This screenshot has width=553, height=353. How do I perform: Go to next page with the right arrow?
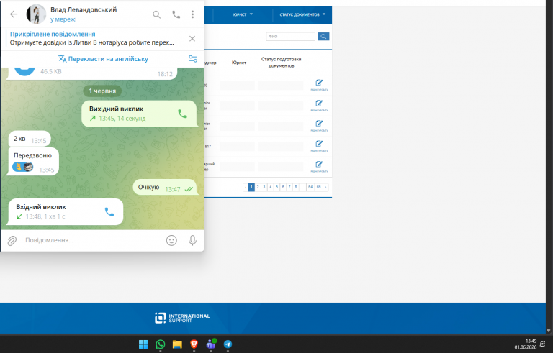pos(325,187)
